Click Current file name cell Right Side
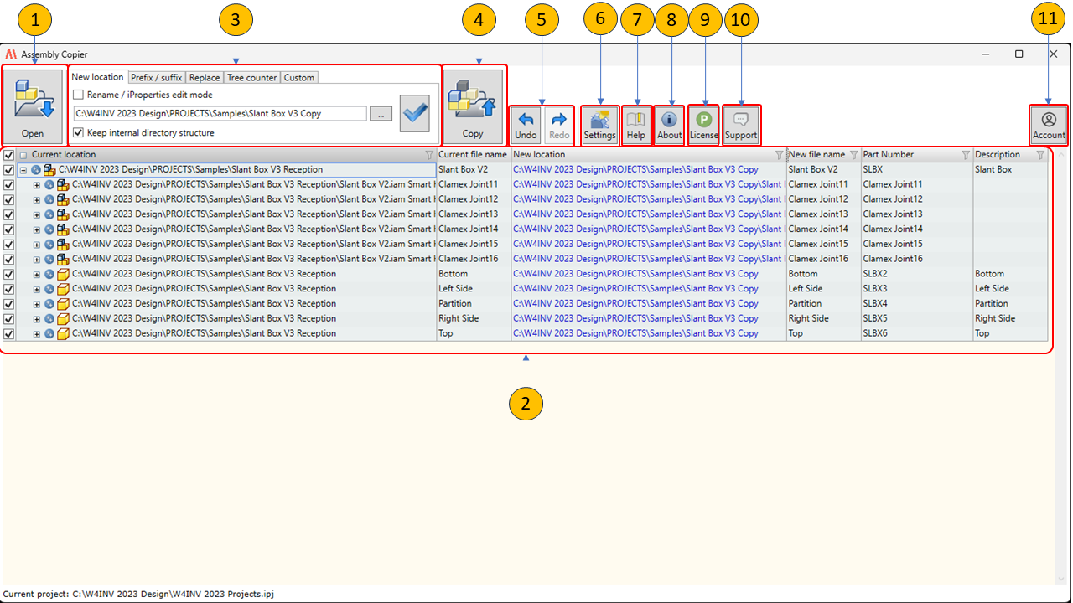The width and height of the screenshot is (1073, 603). 474,319
